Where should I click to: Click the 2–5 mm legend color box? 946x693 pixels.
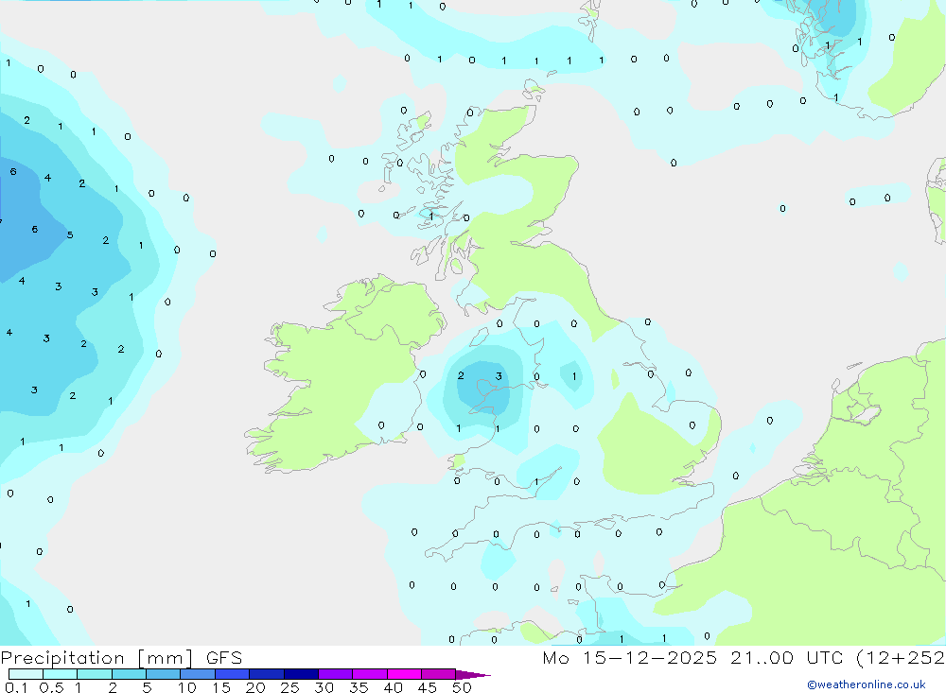[129, 674]
